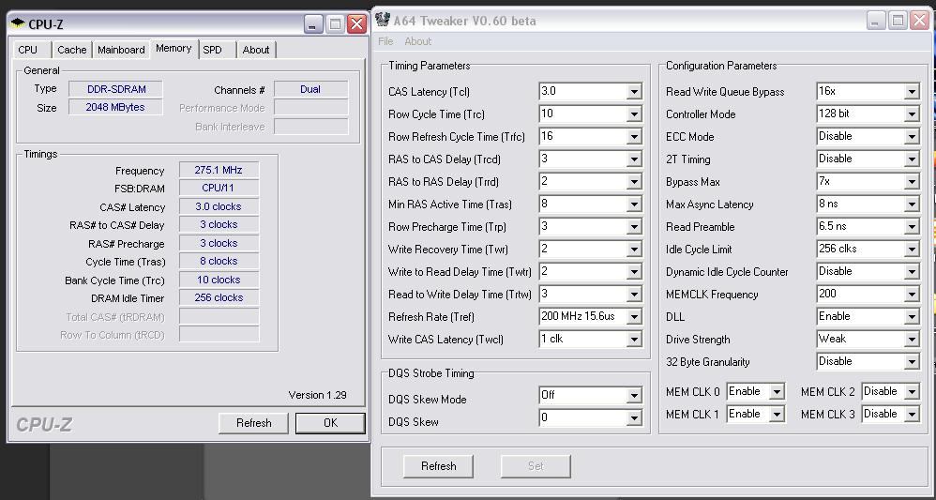The width and height of the screenshot is (936, 500).
Task: Open the Read to Write Delay (Trtw) dropdown
Action: pos(634,295)
